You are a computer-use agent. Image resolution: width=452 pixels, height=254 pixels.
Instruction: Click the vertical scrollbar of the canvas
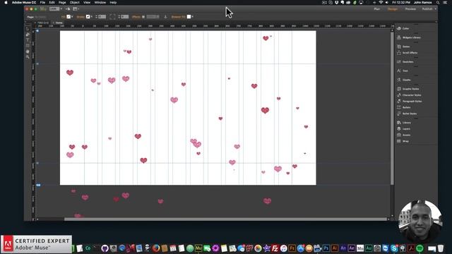click(x=392, y=108)
